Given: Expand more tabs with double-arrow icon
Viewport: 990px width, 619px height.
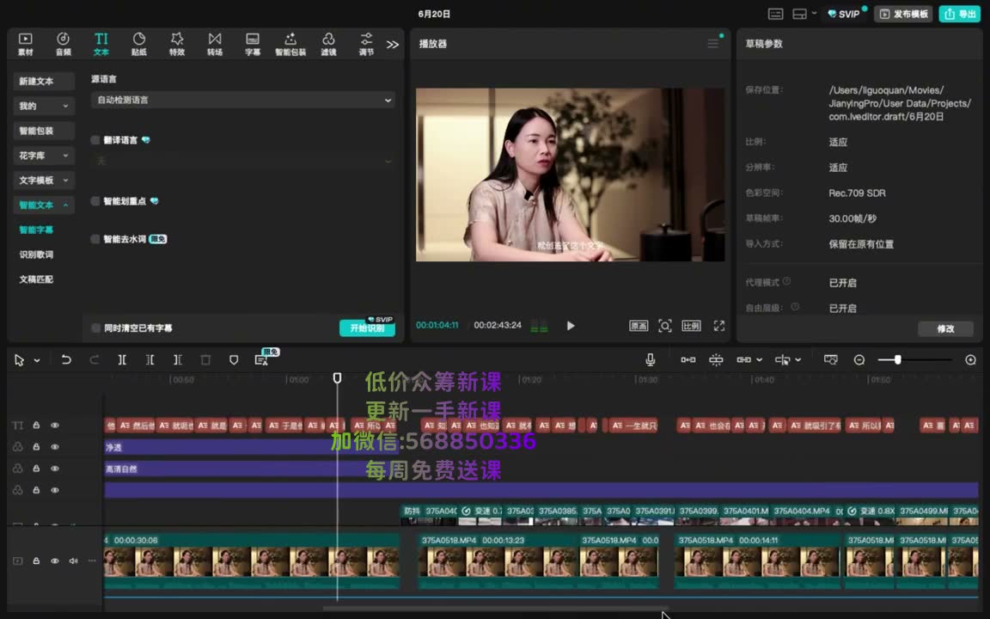Looking at the screenshot, I should (x=393, y=44).
